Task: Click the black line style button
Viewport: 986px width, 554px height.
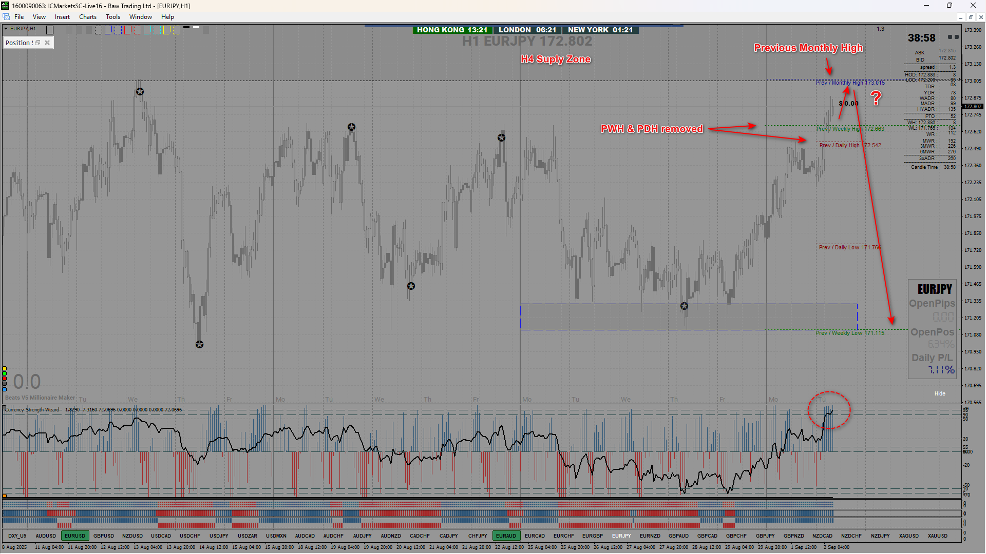Action: tap(186, 27)
